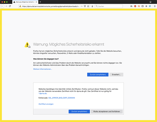This screenshot has width=157, height=122.
Task: Open Zertifikat anzeigen link
Action: (x=46, y=104)
